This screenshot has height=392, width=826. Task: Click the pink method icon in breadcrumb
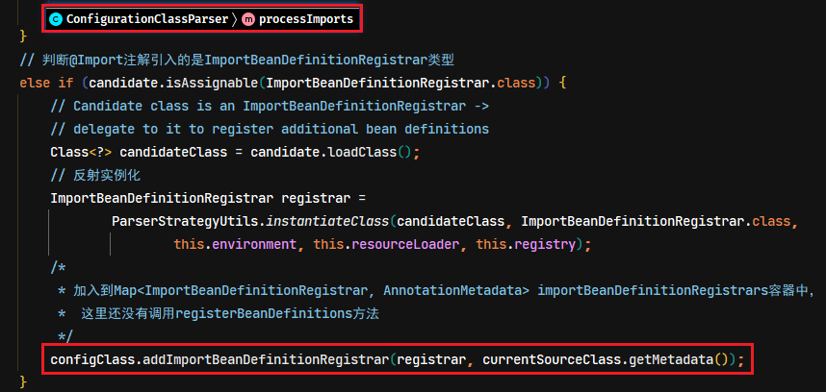click(x=247, y=19)
